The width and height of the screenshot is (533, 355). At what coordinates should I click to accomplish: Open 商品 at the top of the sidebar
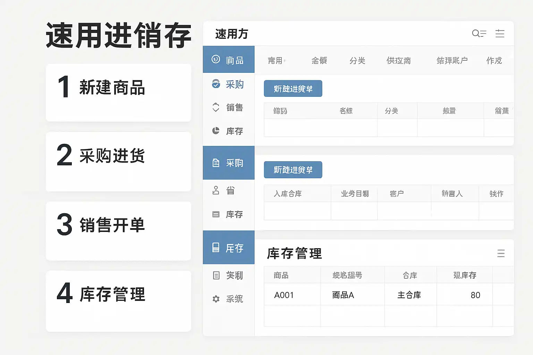point(229,60)
